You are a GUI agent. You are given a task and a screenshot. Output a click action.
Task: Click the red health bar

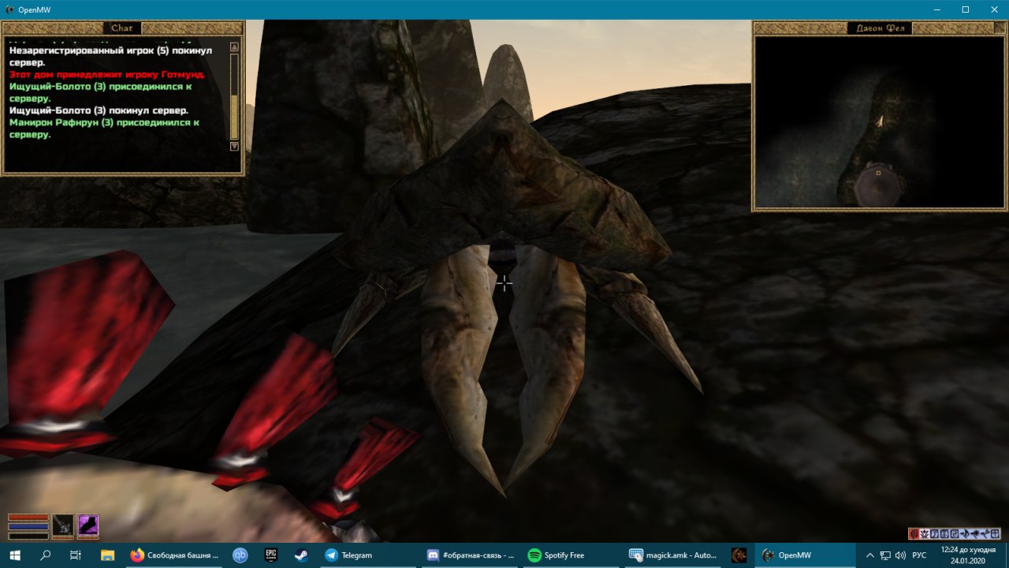(28, 518)
